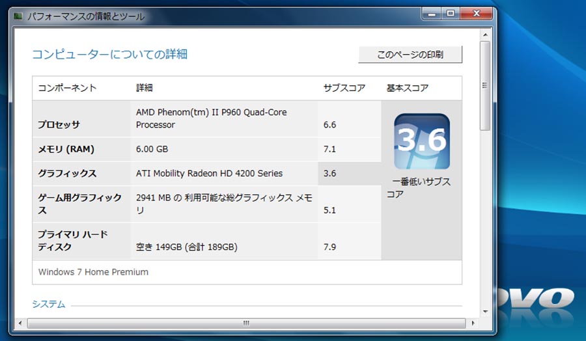Select the プライマリ ハード ディスク row label

(72, 241)
